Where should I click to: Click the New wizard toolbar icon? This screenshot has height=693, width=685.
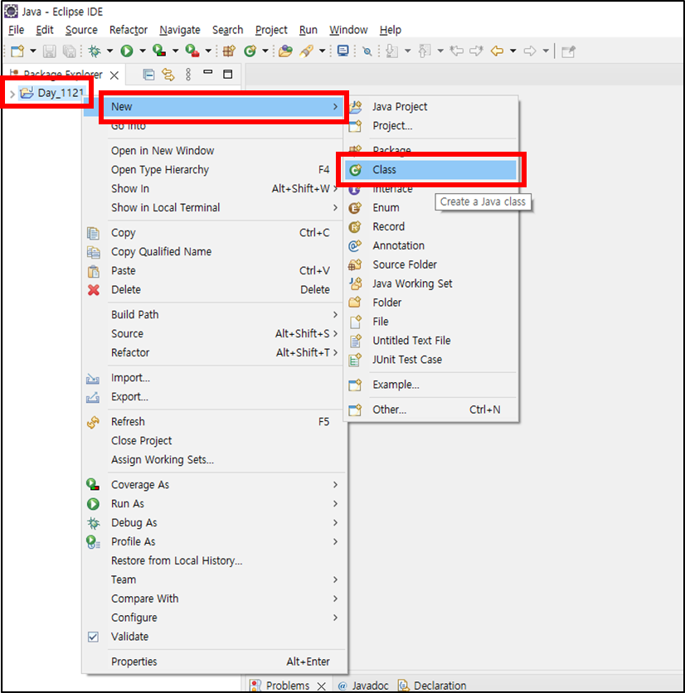[x=17, y=51]
